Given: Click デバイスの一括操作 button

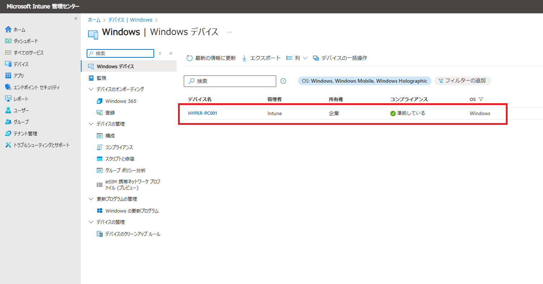Looking at the screenshot, I should (x=340, y=58).
